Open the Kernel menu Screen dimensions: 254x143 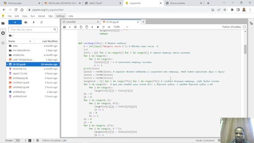pyautogui.click(x=41, y=16)
